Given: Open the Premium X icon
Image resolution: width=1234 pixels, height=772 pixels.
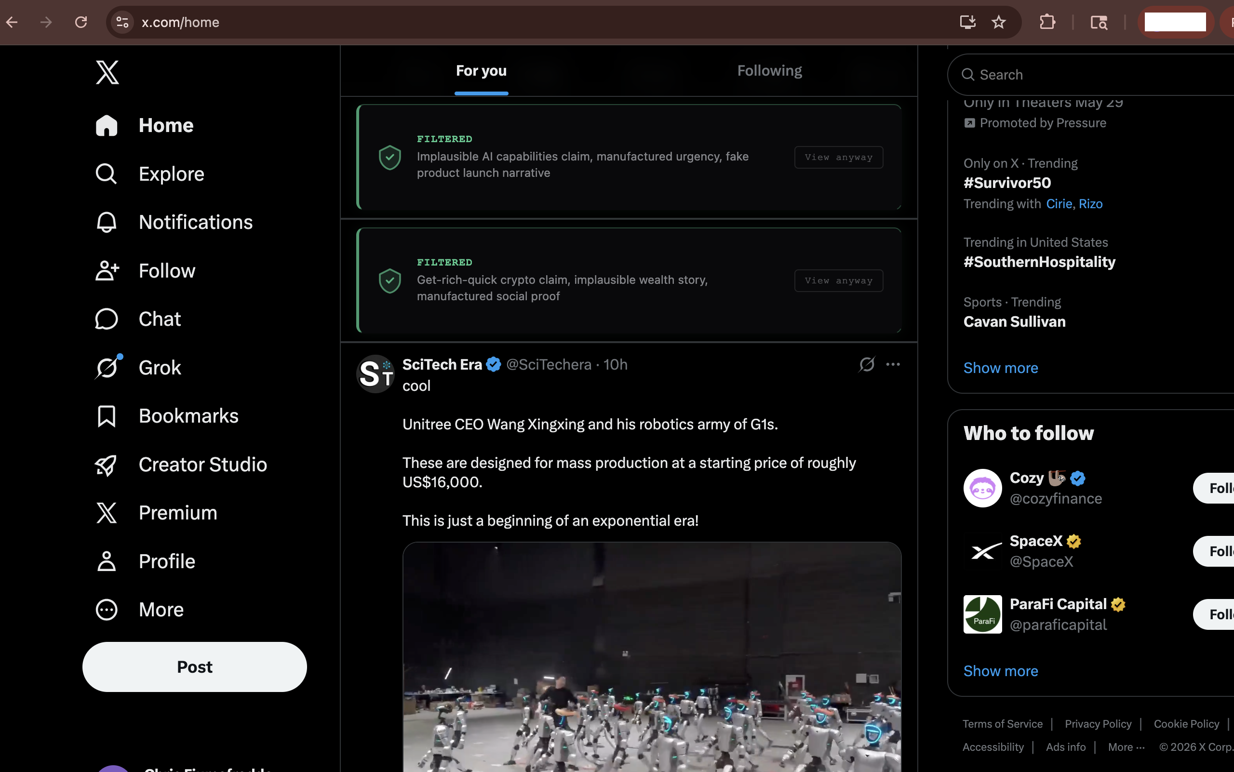Looking at the screenshot, I should pyautogui.click(x=107, y=513).
